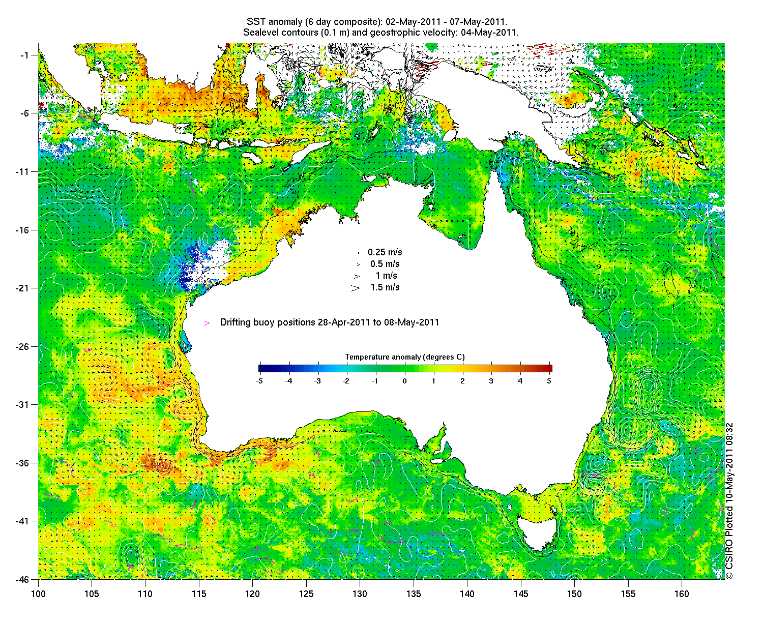Click the colorbar tick label "-4"

pyautogui.click(x=288, y=381)
